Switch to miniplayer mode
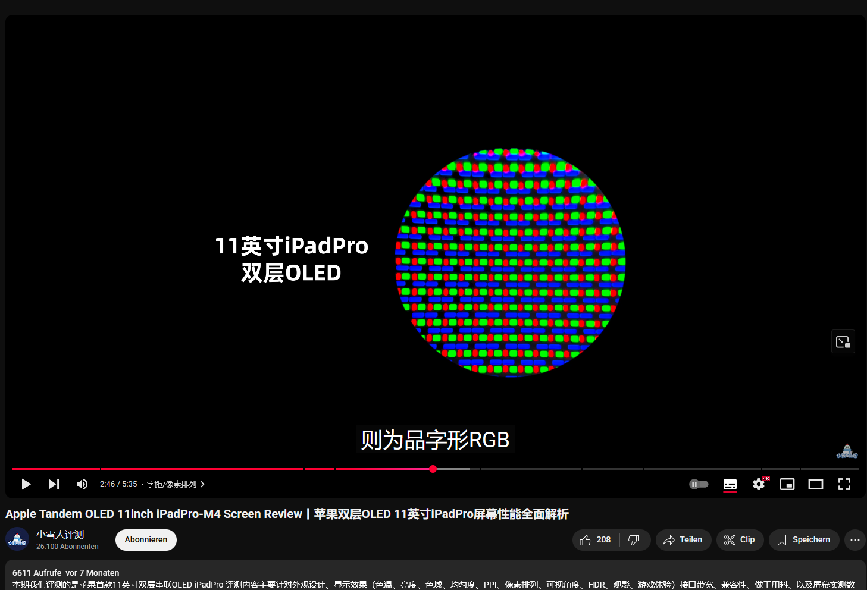The height and width of the screenshot is (590, 867). tap(787, 484)
